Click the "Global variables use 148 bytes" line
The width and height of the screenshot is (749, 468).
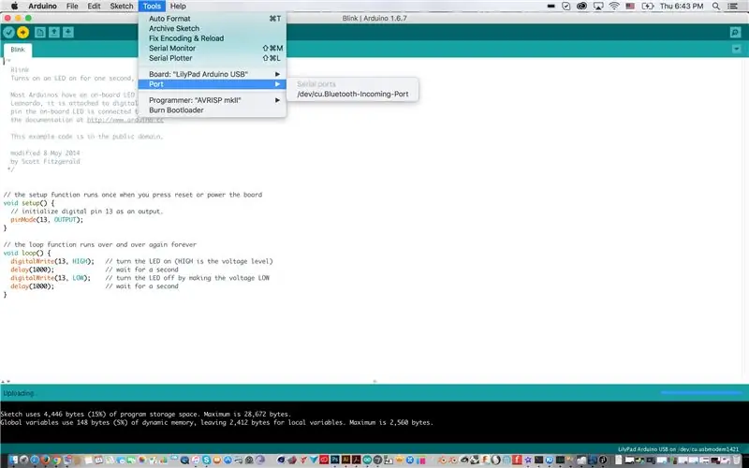217,422
